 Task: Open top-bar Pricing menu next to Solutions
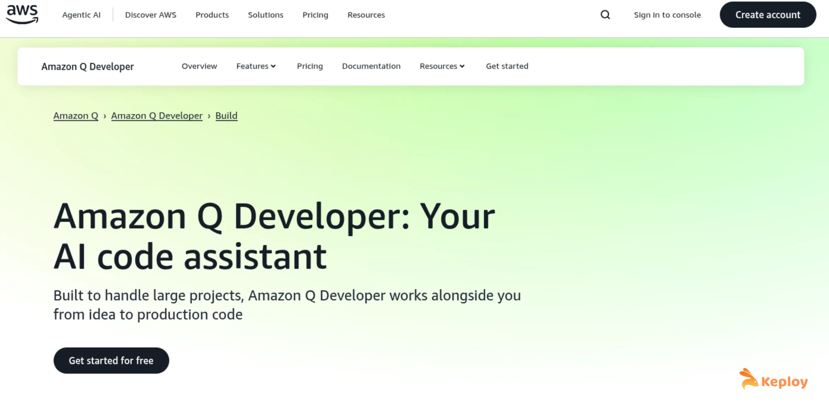315,15
